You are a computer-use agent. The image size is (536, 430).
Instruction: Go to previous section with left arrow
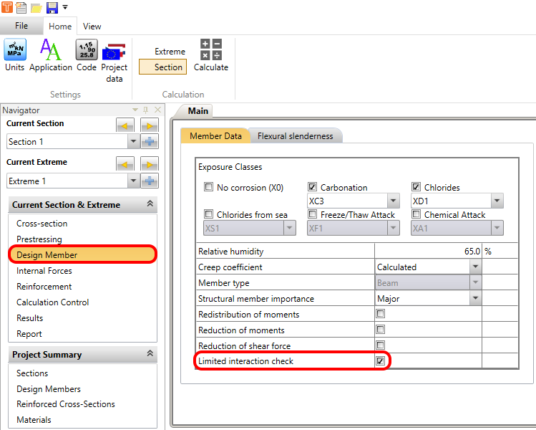tap(125, 125)
